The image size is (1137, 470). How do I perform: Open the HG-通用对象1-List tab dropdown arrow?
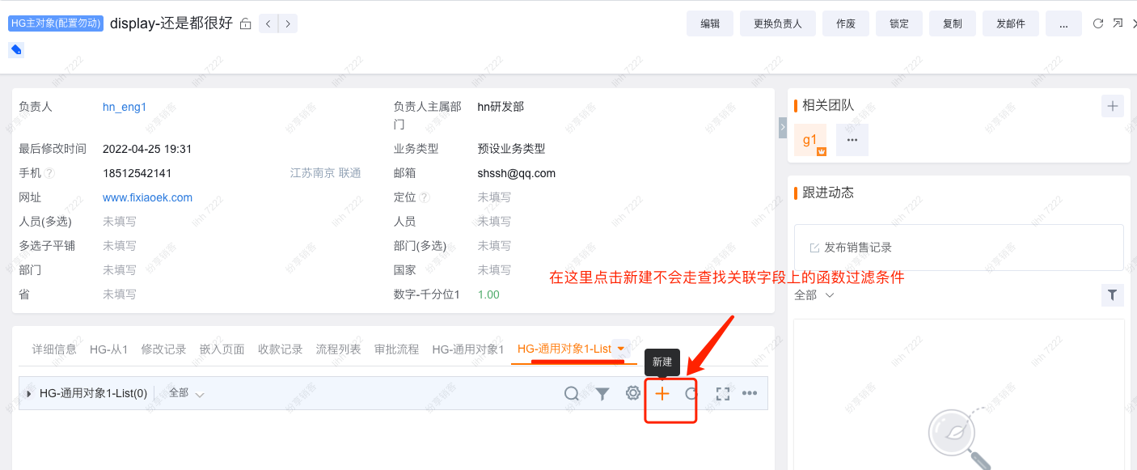621,349
